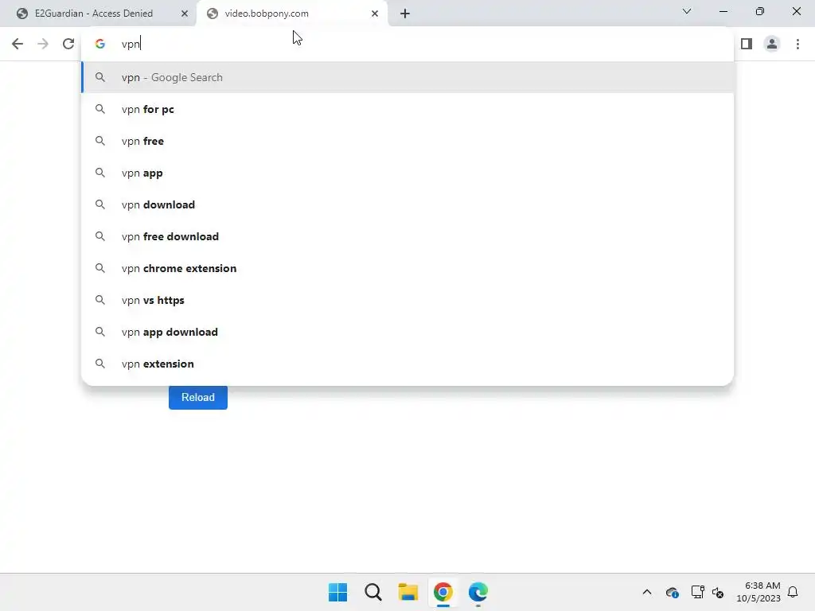Restore down the Chrome window
This screenshot has width=815, height=611.
[x=760, y=11]
